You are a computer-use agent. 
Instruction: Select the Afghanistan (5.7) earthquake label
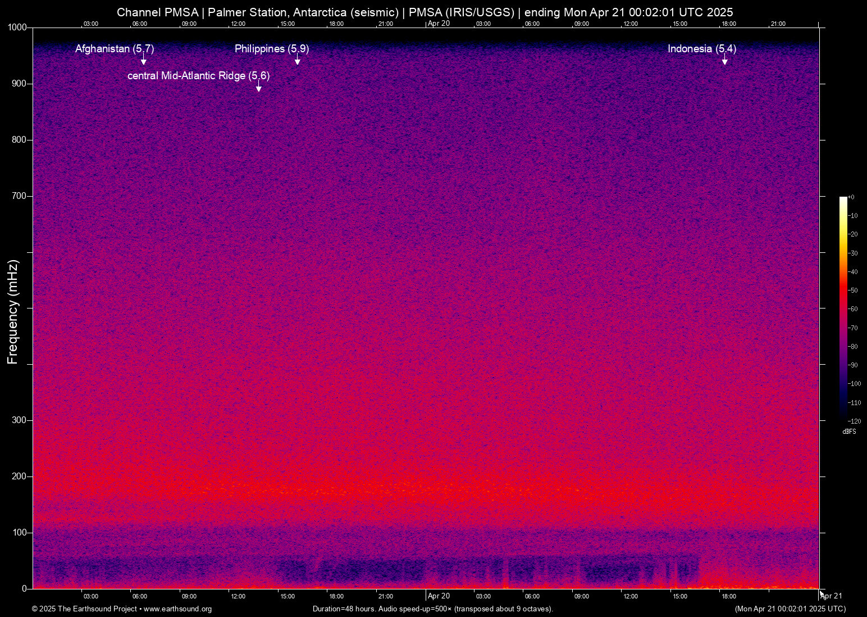coord(115,49)
